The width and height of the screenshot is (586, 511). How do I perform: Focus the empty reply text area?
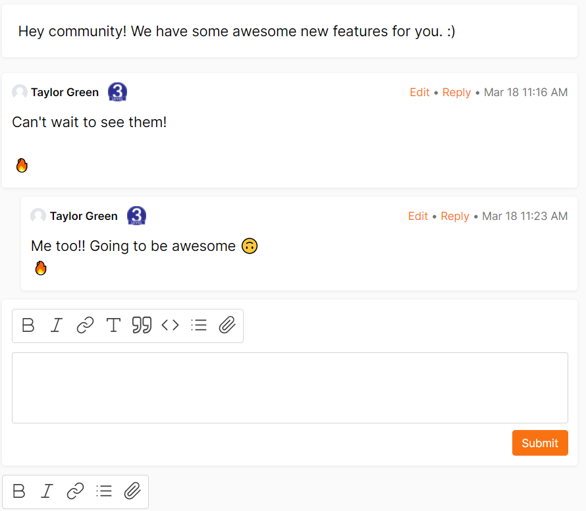(290, 388)
